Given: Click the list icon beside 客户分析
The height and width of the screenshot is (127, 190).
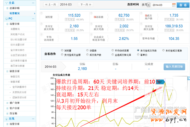Looking at the screenshot, I should click(8, 108).
